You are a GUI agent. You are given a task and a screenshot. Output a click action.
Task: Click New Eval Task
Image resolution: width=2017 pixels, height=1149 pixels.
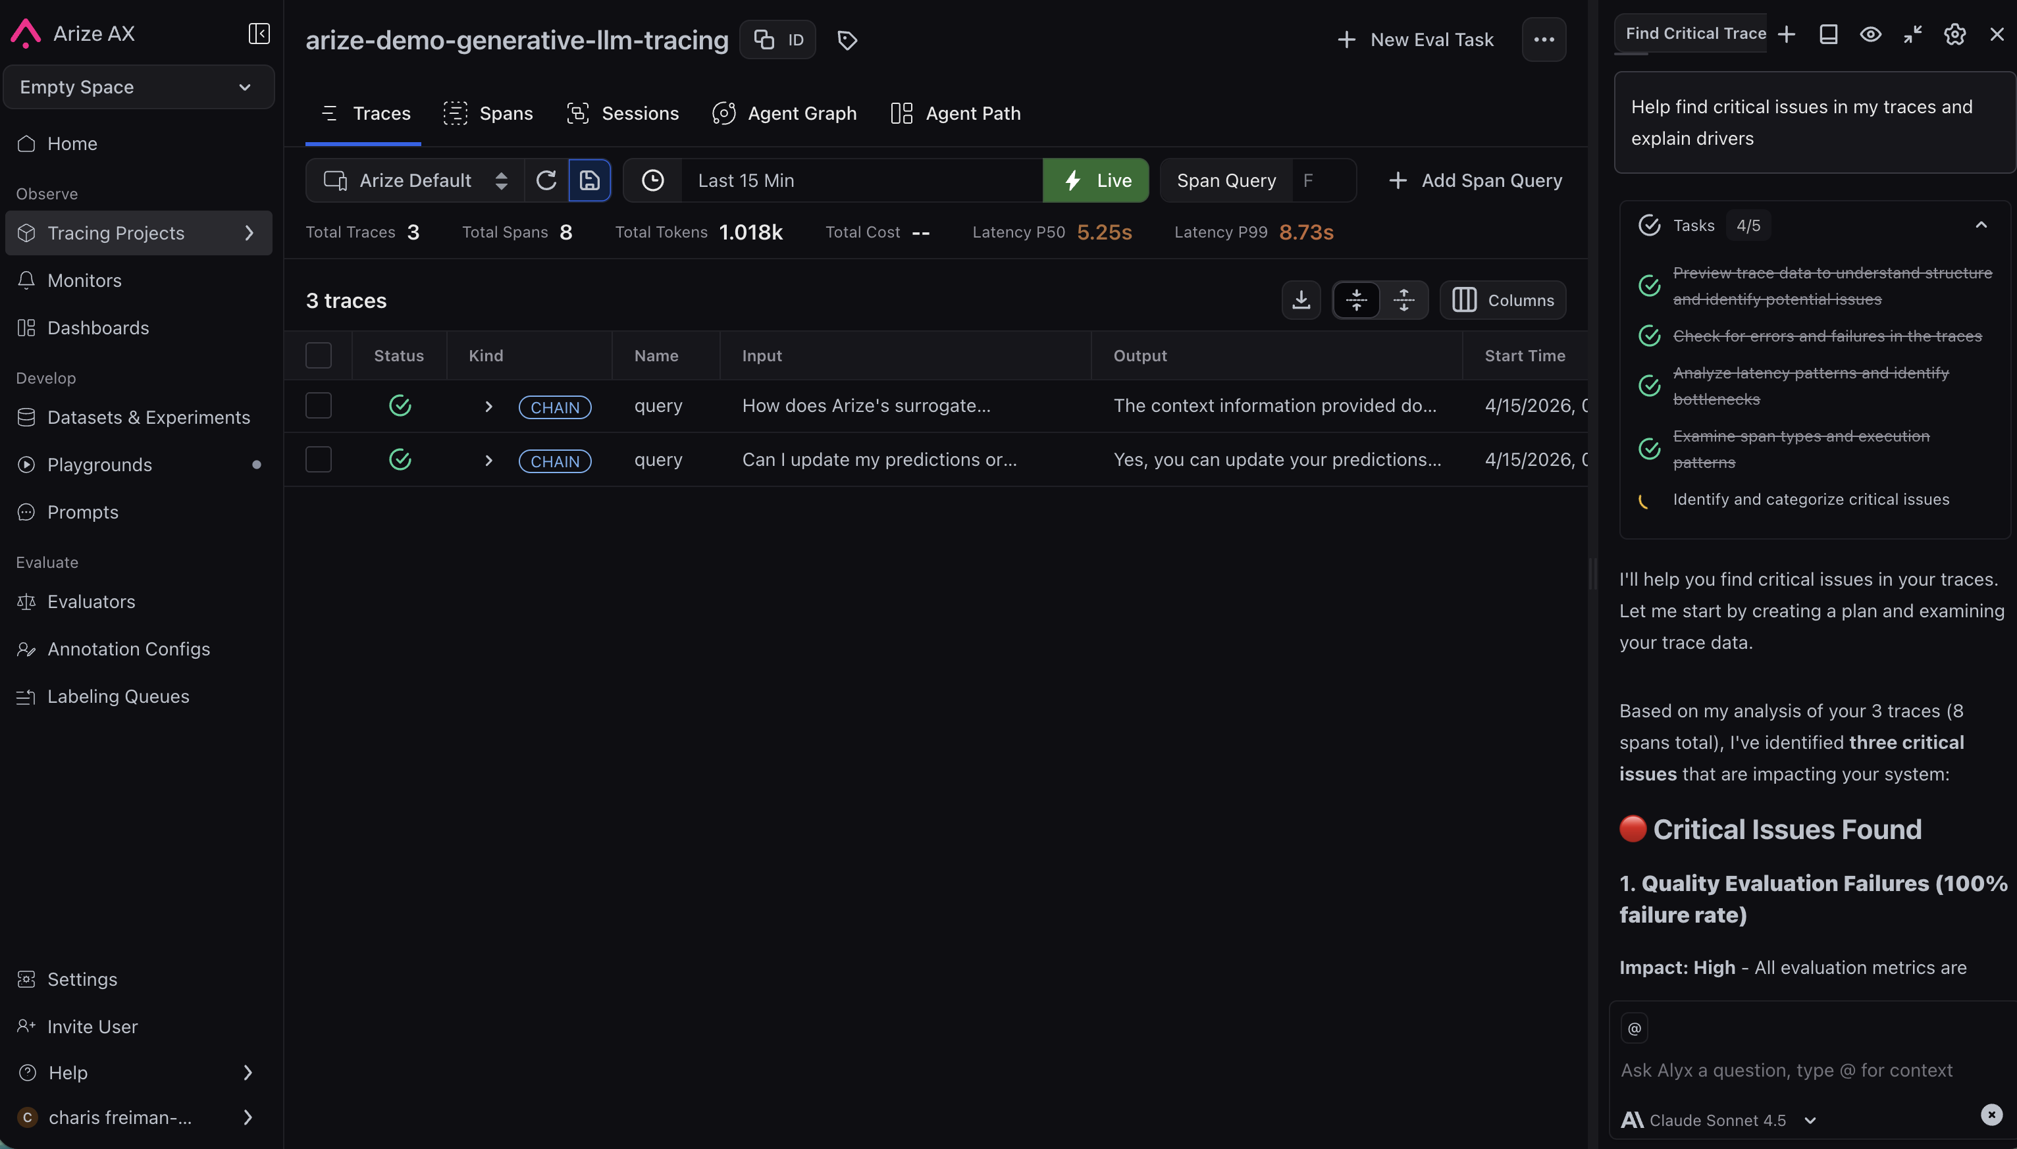pyautogui.click(x=1415, y=39)
